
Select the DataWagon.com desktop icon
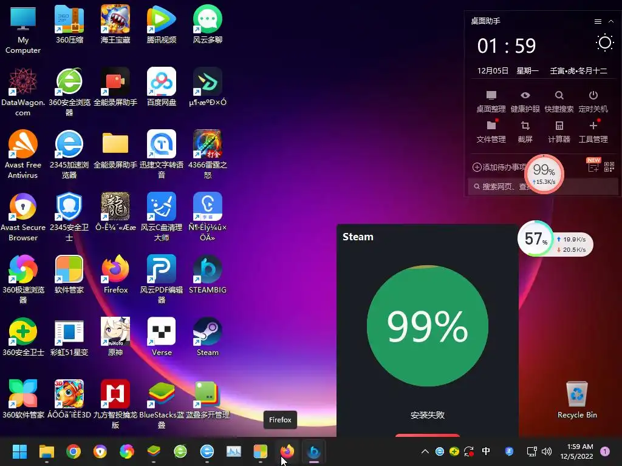coord(23,92)
